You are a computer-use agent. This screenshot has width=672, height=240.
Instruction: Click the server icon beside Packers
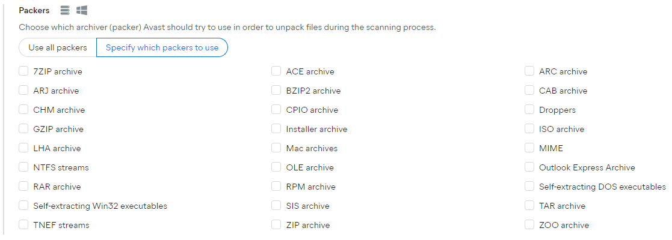click(x=65, y=10)
